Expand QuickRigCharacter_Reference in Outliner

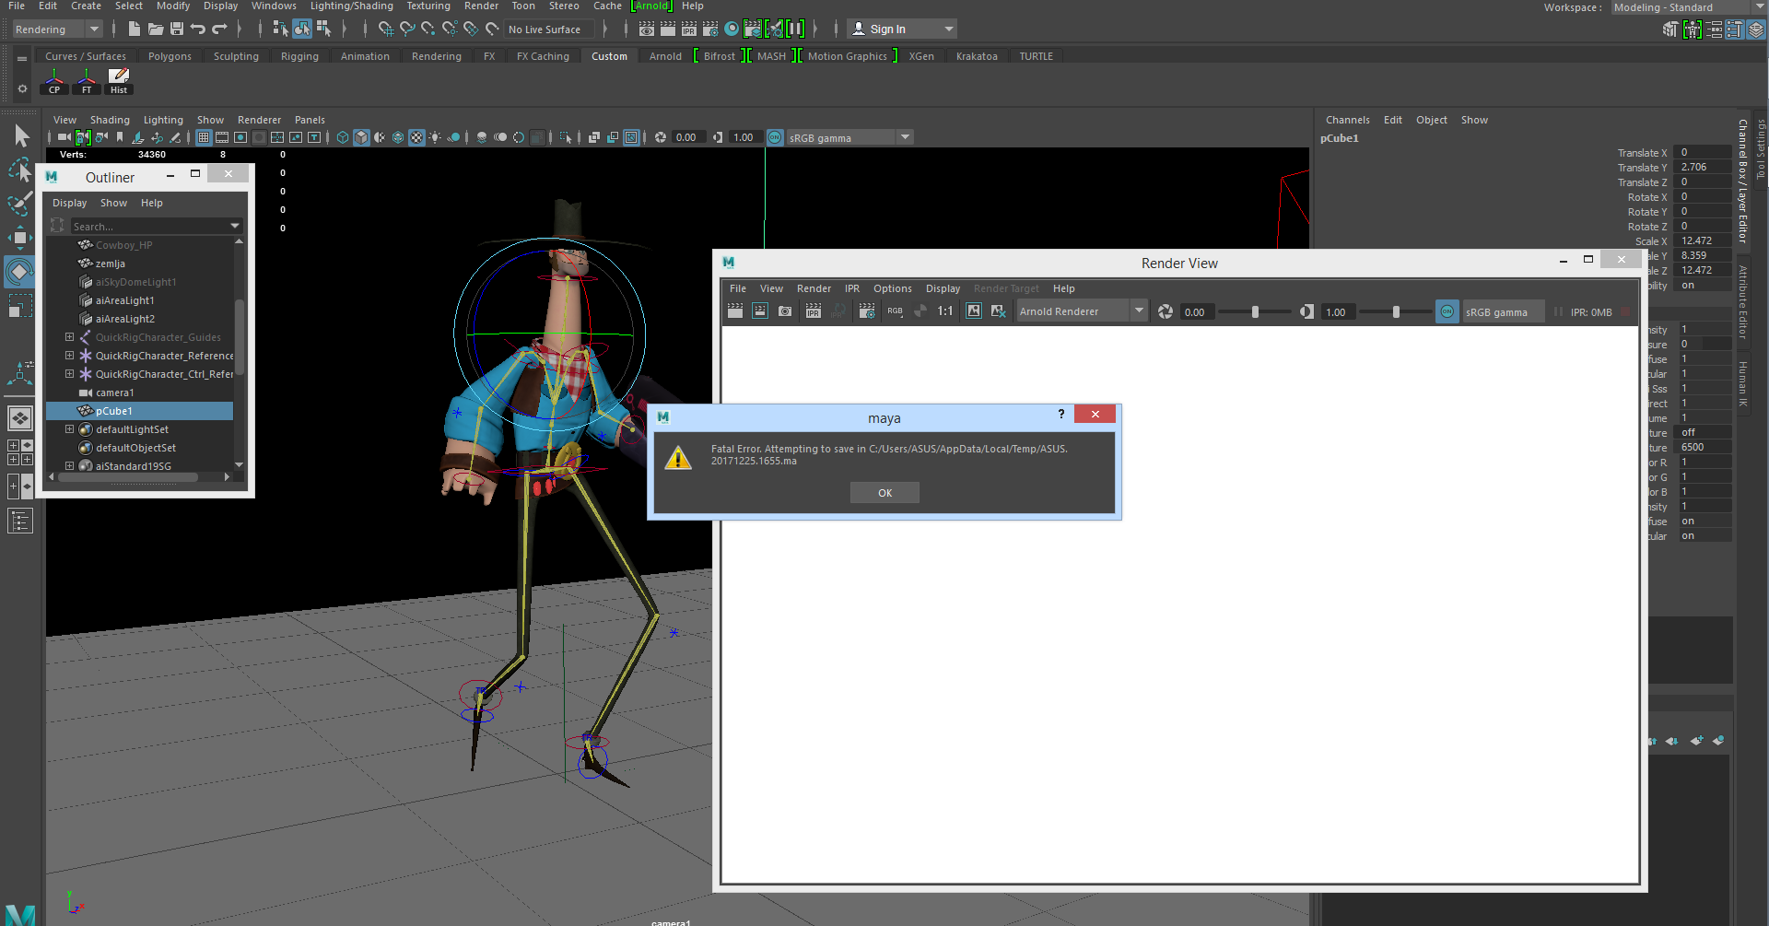(69, 356)
